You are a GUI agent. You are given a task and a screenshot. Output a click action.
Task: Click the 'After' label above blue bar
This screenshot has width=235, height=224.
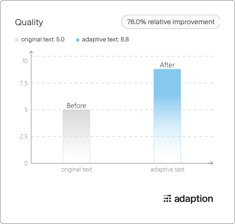(x=167, y=65)
